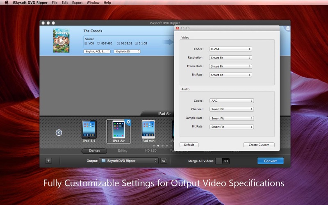Click the Apple menu icon
This screenshot has width=328, height=205.
point(7,2)
